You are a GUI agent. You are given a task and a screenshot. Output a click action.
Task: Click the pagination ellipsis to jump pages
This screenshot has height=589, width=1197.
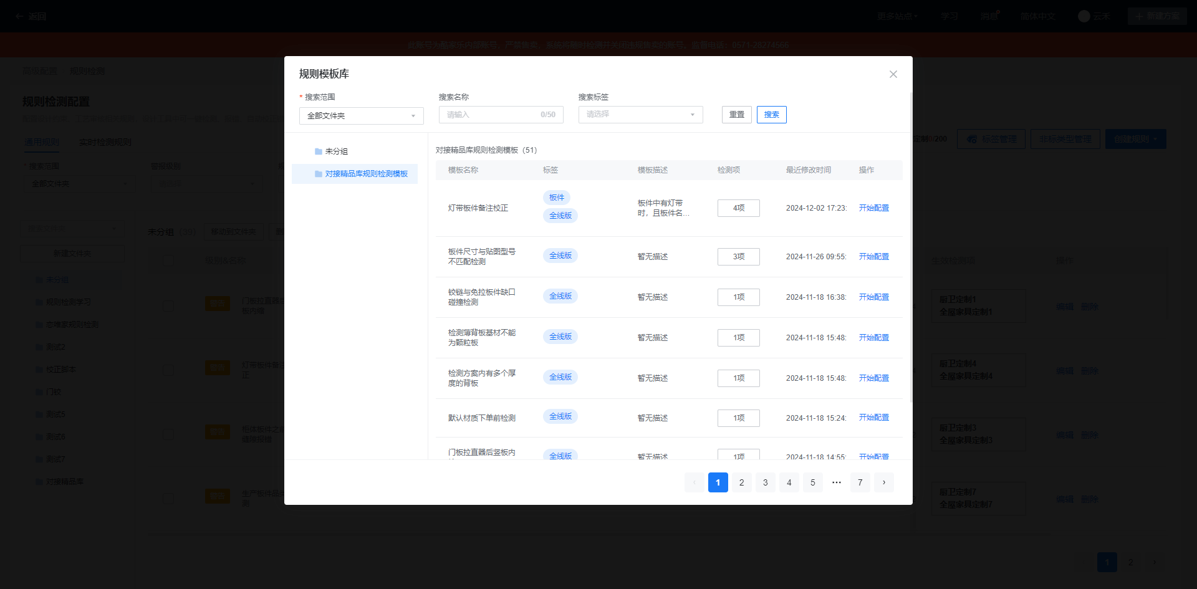(x=836, y=482)
